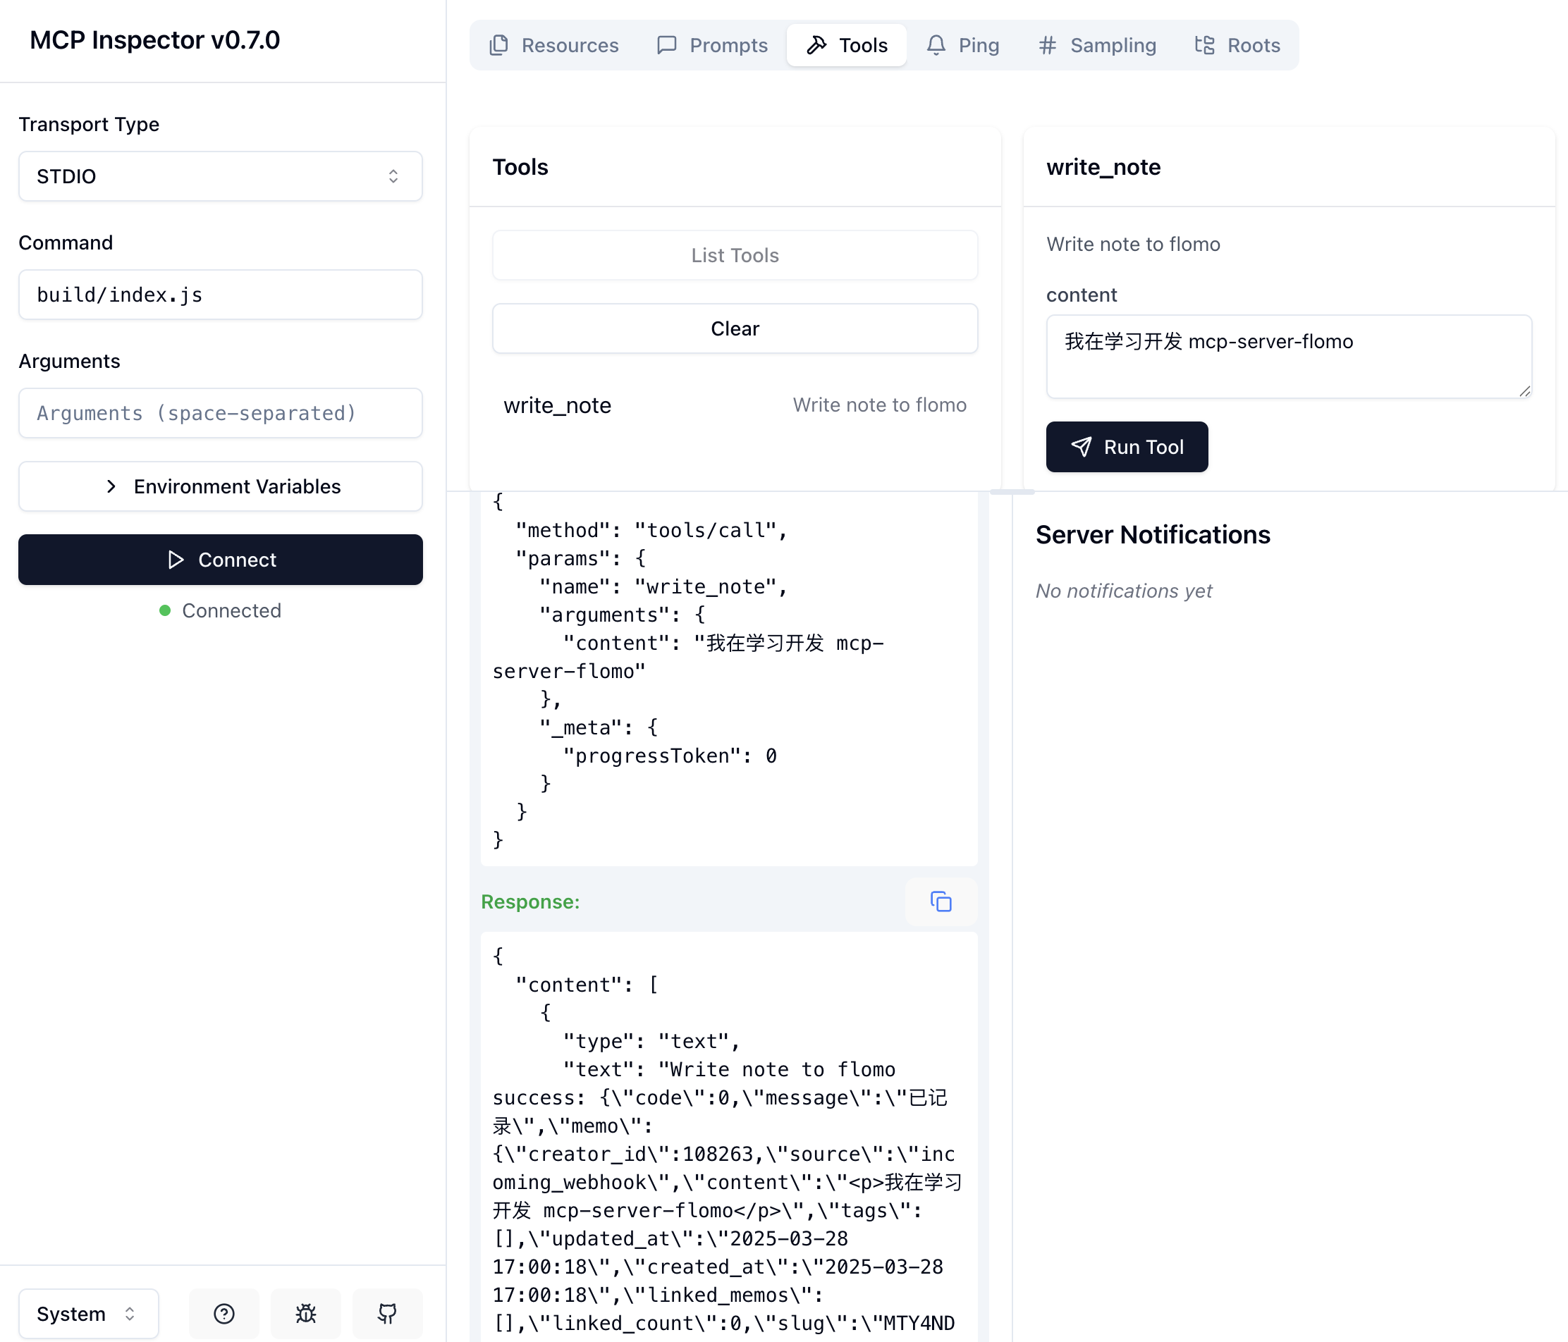Click the Resources files icon

(498, 45)
